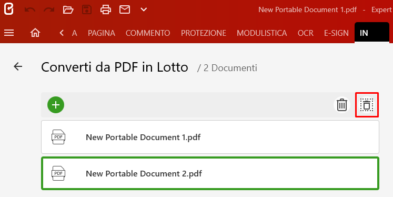
Task: Remove all files with the dotted trash icon
Action: coord(367,105)
